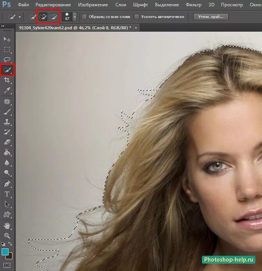
Task: Select the Move tool
Action: pyautogui.click(x=7, y=39)
